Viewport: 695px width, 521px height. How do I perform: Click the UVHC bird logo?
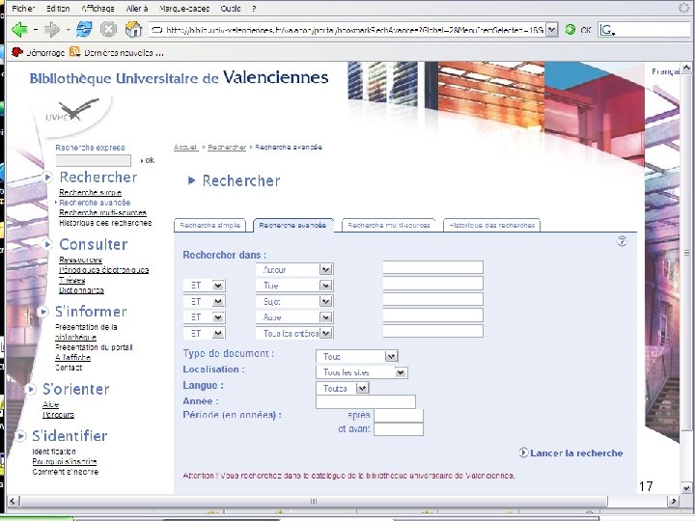click(x=74, y=112)
